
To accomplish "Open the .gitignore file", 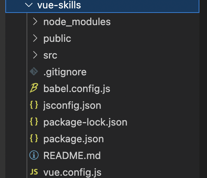I will tap(65, 72).
